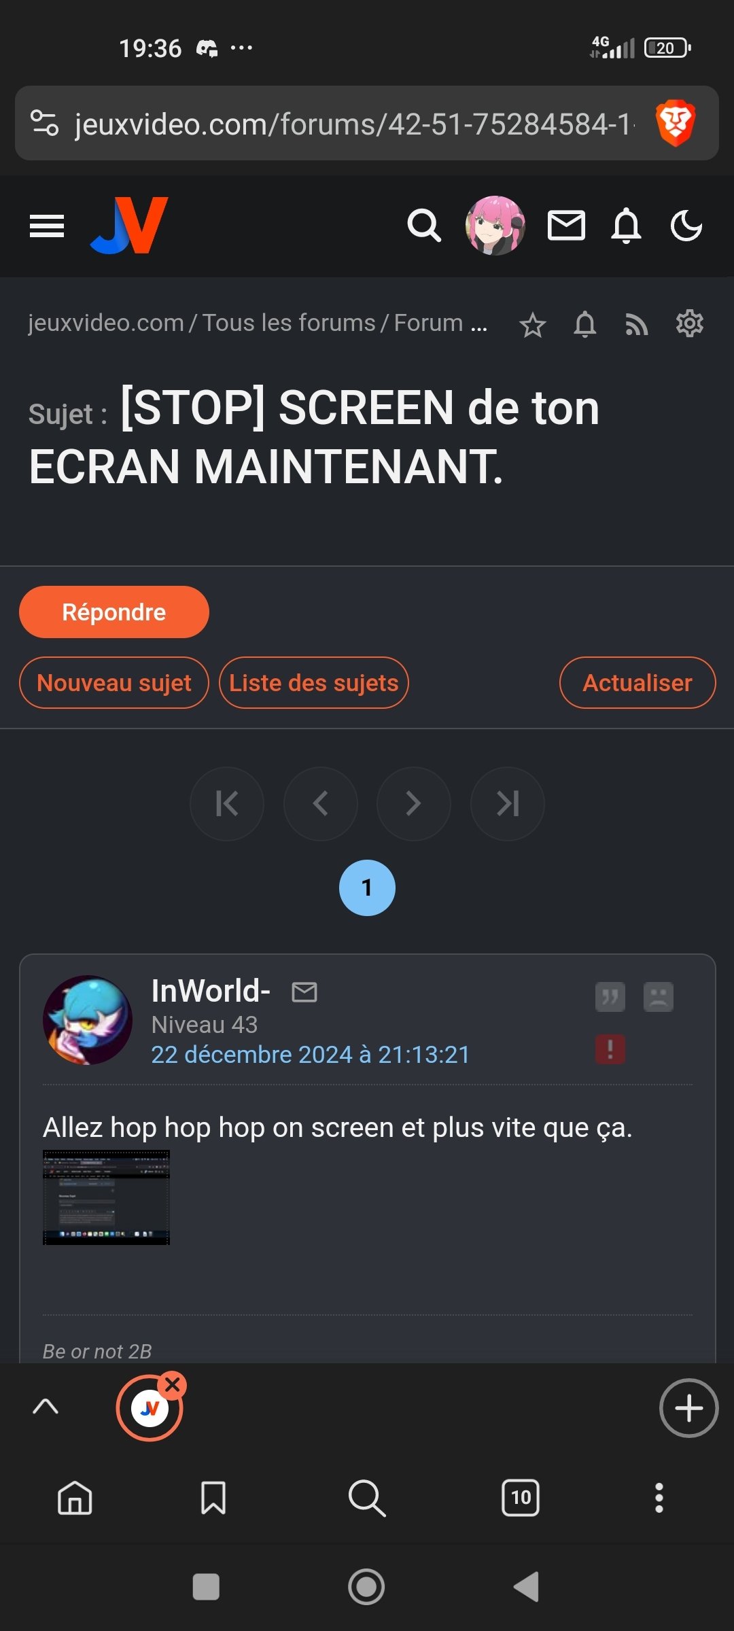Add topic to favorites with star

(x=533, y=325)
